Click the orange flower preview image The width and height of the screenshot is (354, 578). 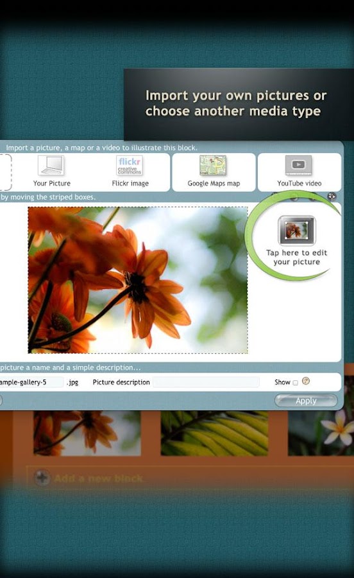(x=138, y=280)
